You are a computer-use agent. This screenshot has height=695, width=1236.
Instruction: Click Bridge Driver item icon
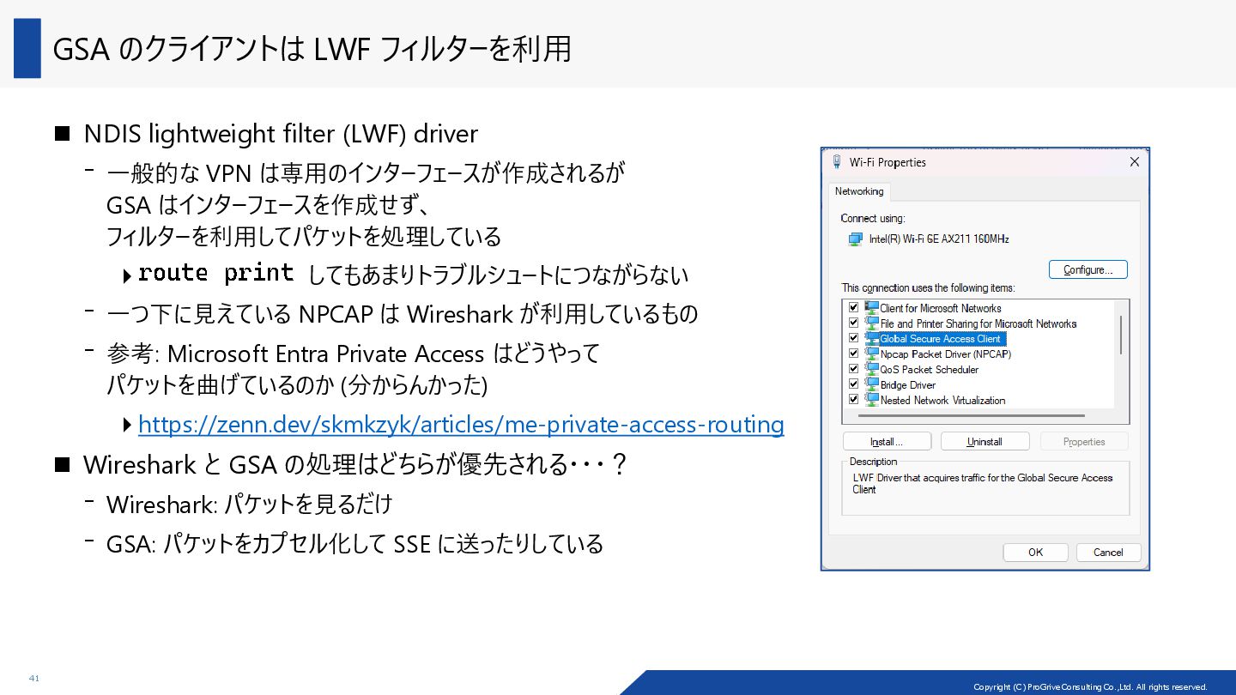tap(871, 384)
